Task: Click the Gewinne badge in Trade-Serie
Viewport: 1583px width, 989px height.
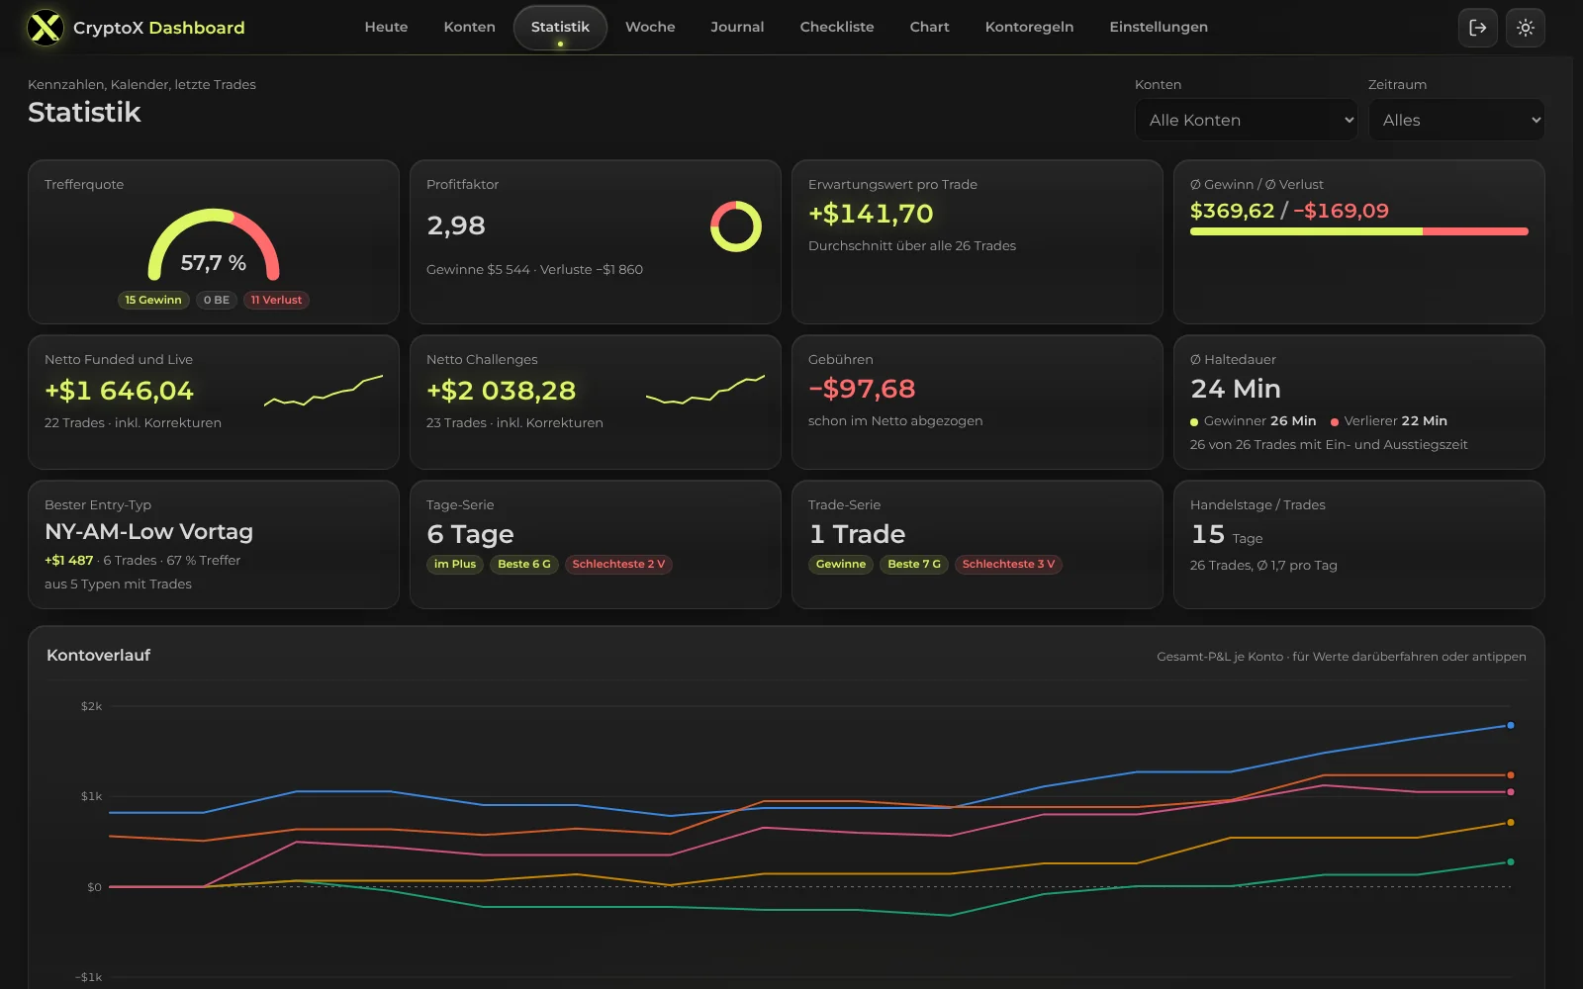Action: point(841,564)
